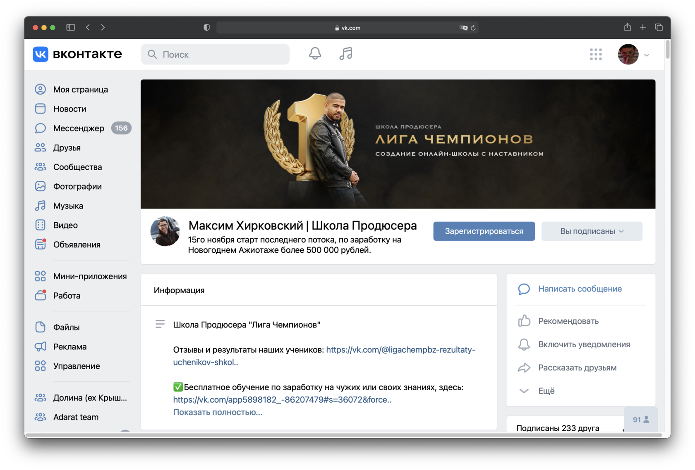Image resolution: width=695 pixels, height=470 pixels.
Task: Click the Зарегистрироваться button
Action: click(x=484, y=231)
